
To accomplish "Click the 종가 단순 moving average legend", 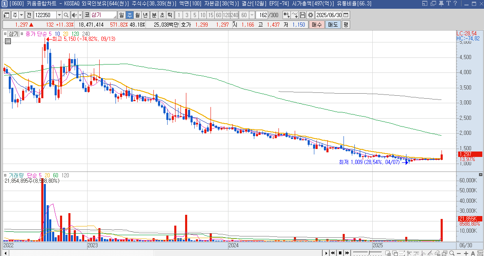I will tap(37, 34).
